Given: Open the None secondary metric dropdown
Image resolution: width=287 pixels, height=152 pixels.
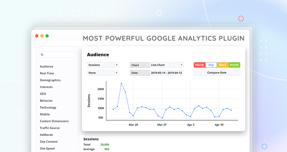Looking at the screenshot, I should point(103,73).
